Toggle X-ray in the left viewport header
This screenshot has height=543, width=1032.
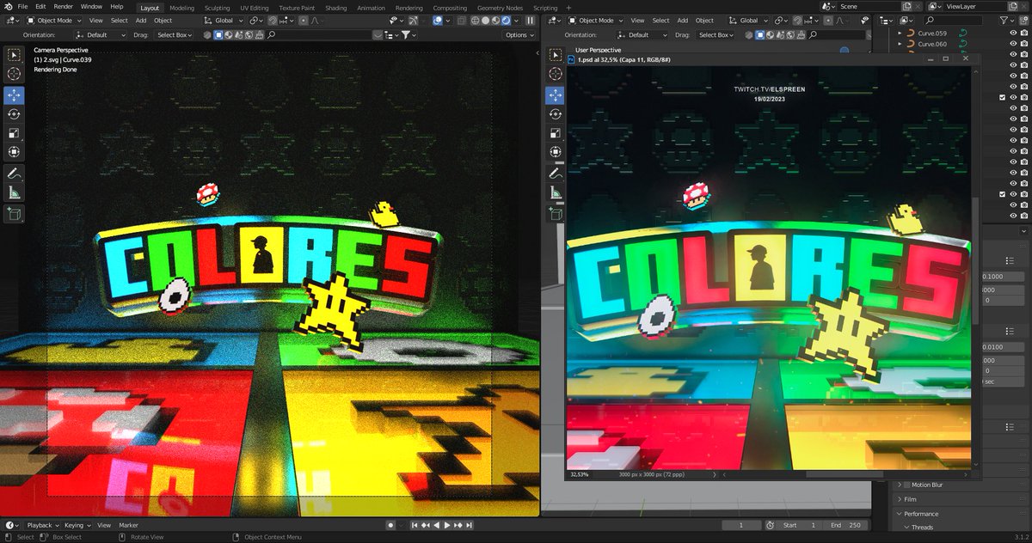(x=462, y=20)
